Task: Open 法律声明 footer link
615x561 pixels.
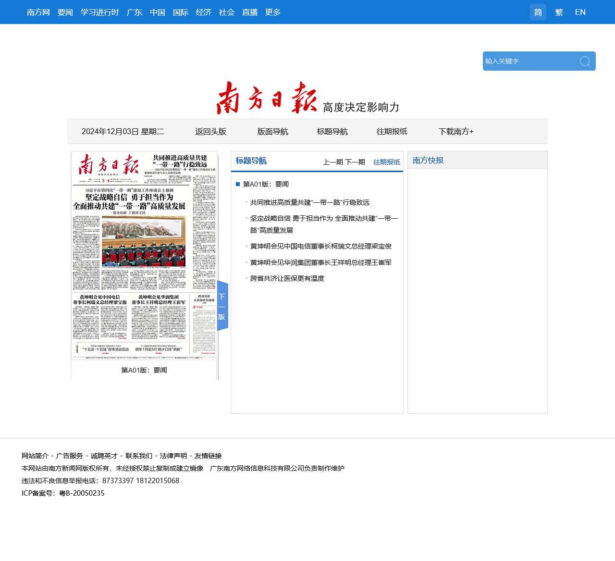Action: pyautogui.click(x=173, y=456)
